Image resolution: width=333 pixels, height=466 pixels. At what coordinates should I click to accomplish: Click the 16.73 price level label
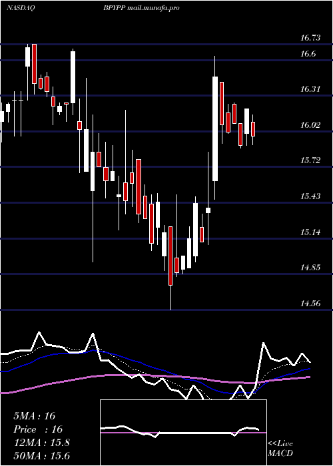click(x=310, y=38)
